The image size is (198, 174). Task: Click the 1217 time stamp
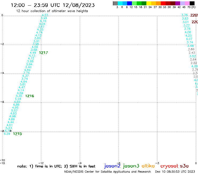(x=43, y=53)
